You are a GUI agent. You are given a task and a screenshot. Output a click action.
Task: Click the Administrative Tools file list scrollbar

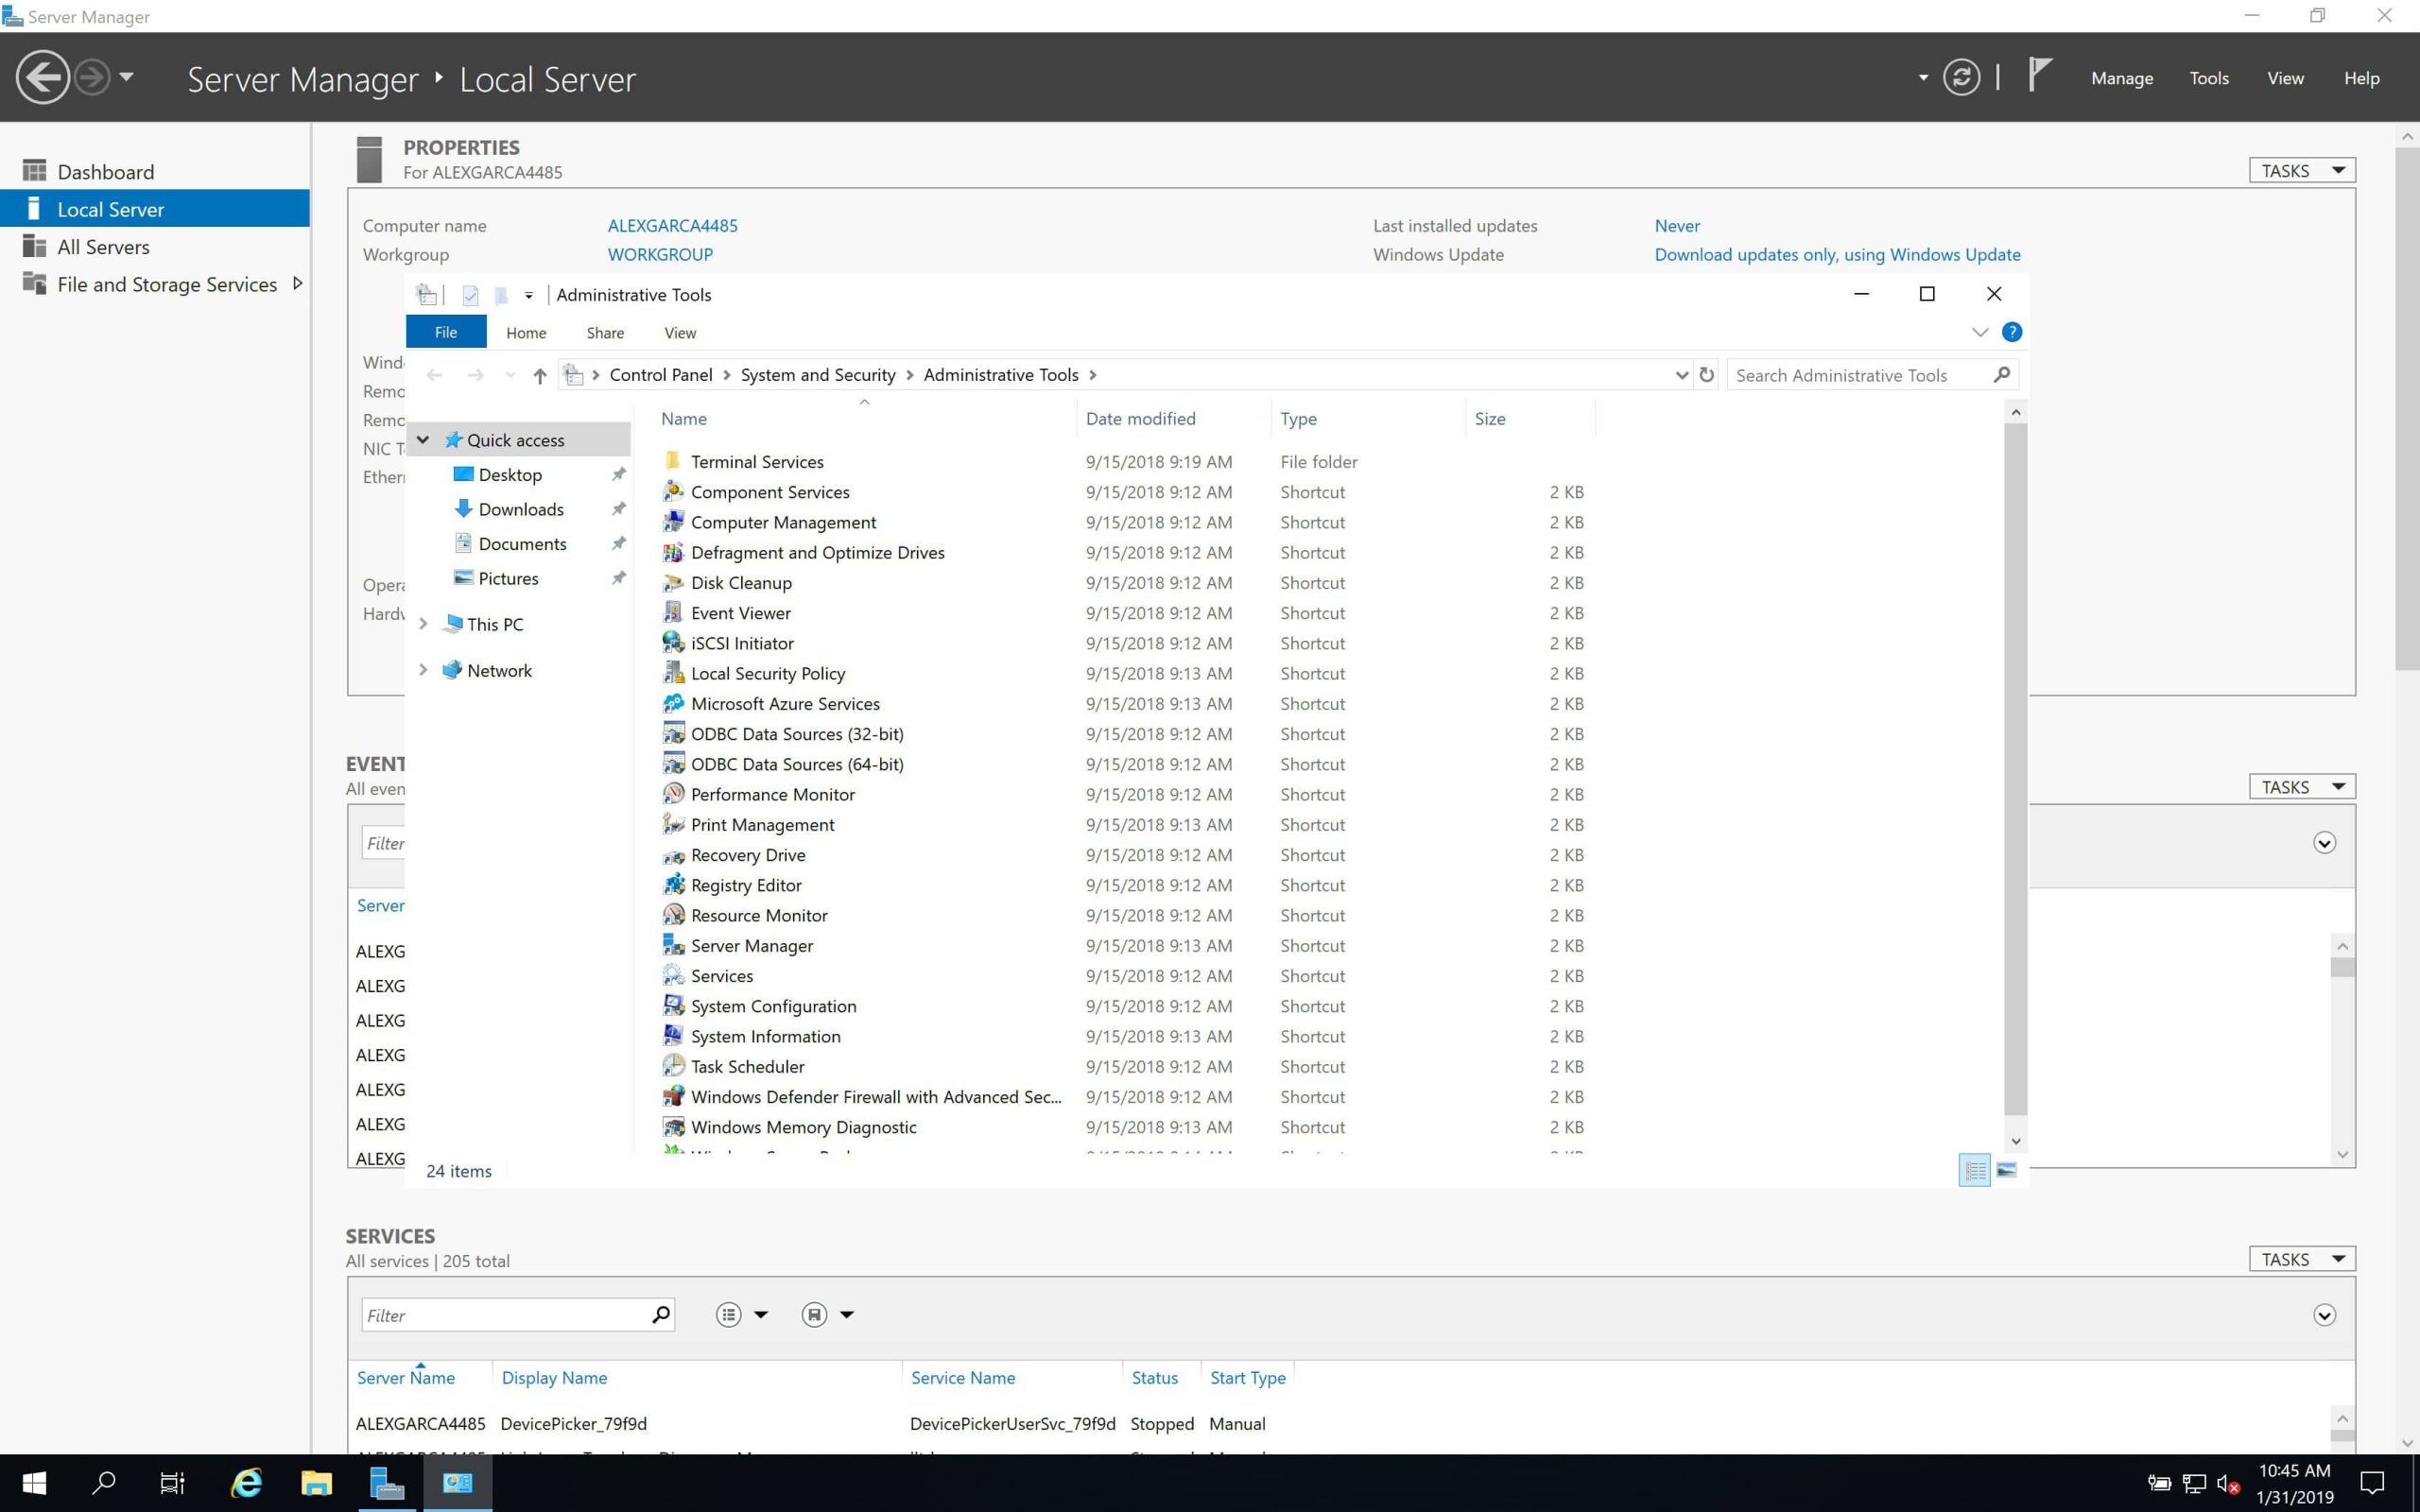(2015, 770)
